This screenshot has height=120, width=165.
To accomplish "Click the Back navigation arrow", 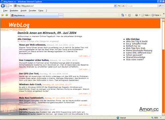I will pyautogui.click(x=3, y=6).
